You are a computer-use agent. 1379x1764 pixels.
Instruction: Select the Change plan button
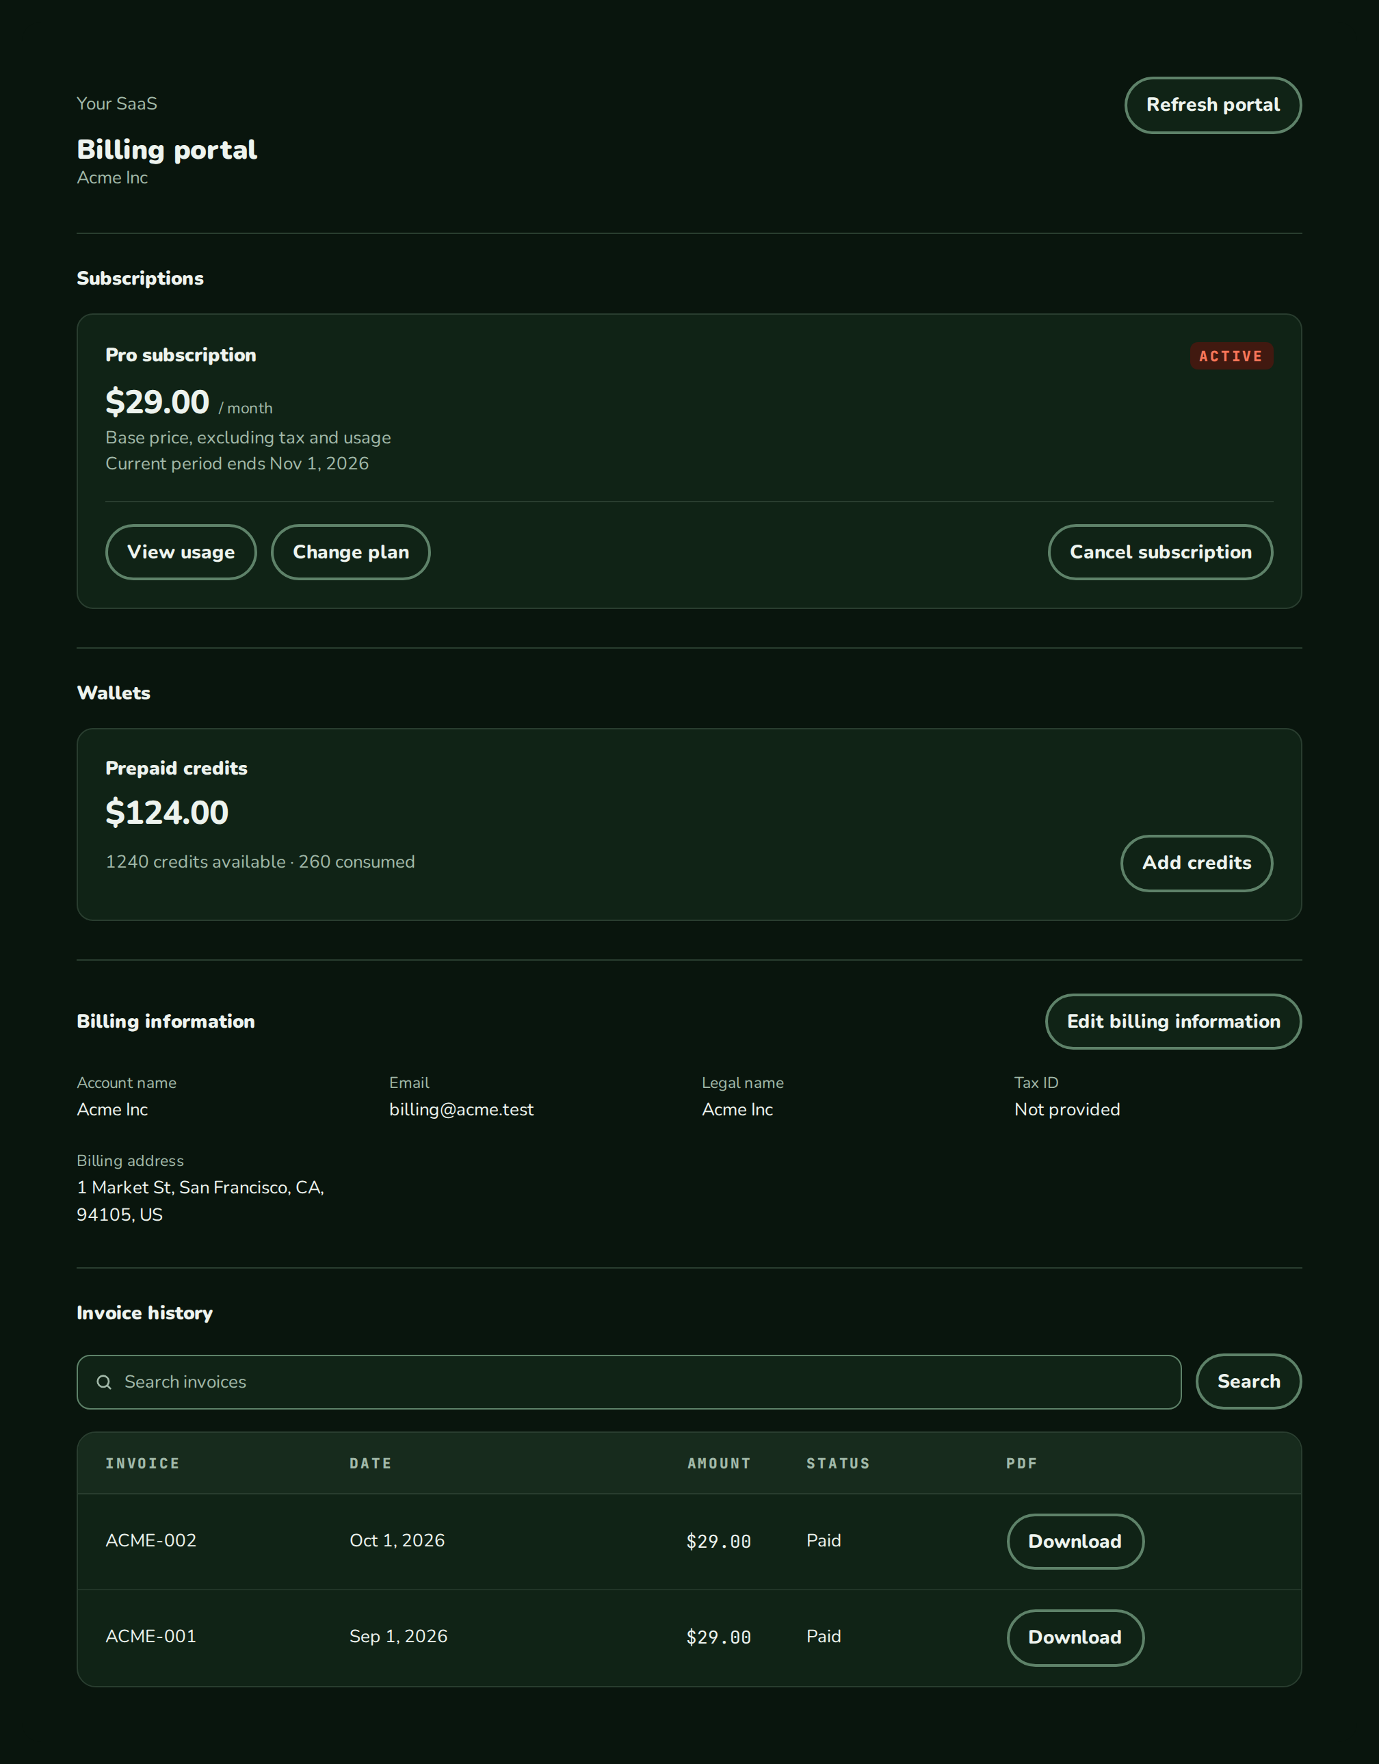350,552
